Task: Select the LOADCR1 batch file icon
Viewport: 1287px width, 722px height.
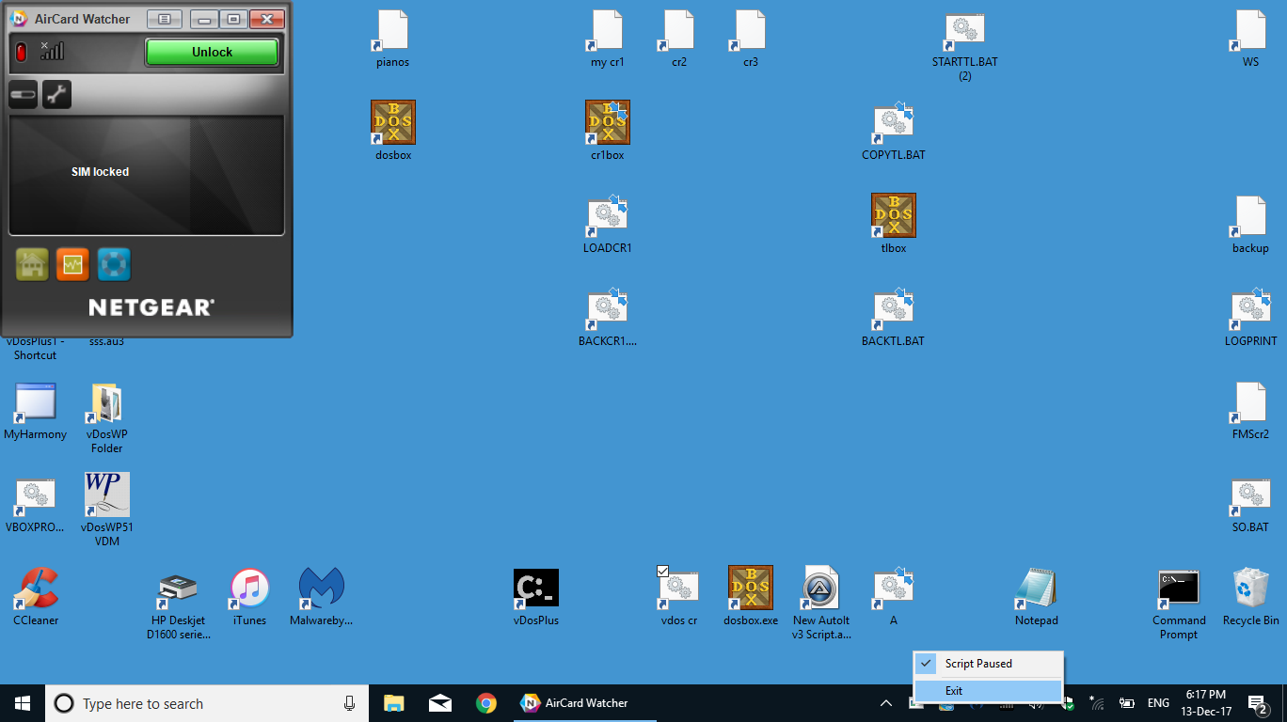Action: click(x=608, y=224)
